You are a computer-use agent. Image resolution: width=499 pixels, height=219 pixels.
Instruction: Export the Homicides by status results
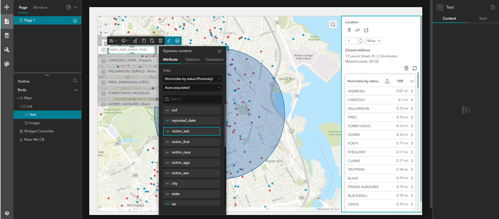(388, 81)
